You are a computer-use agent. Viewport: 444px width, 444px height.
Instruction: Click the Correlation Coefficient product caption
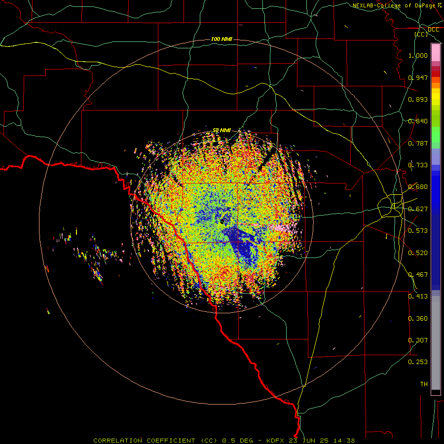224,441
